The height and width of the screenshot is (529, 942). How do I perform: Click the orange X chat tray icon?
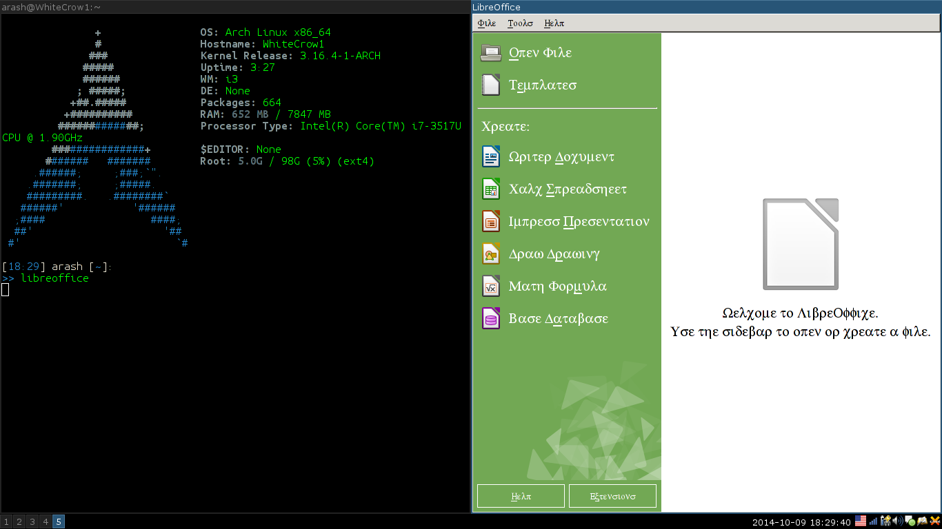click(935, 521)
